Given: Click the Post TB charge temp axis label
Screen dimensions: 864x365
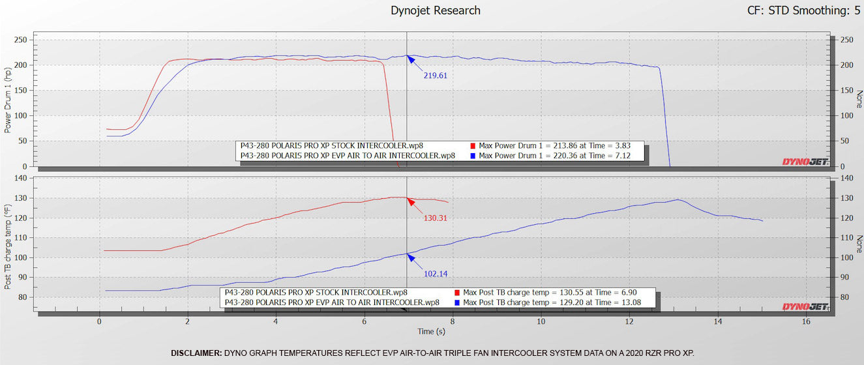Looking at the screenshot, I should [8, 246].
